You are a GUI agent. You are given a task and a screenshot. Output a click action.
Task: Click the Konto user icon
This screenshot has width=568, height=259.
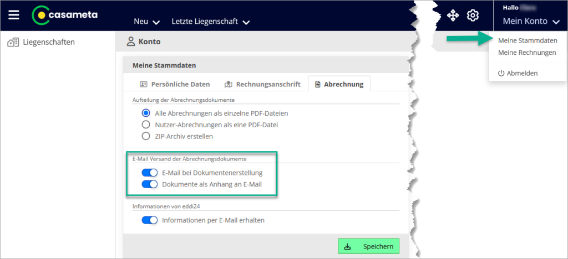tap(131, 41)
